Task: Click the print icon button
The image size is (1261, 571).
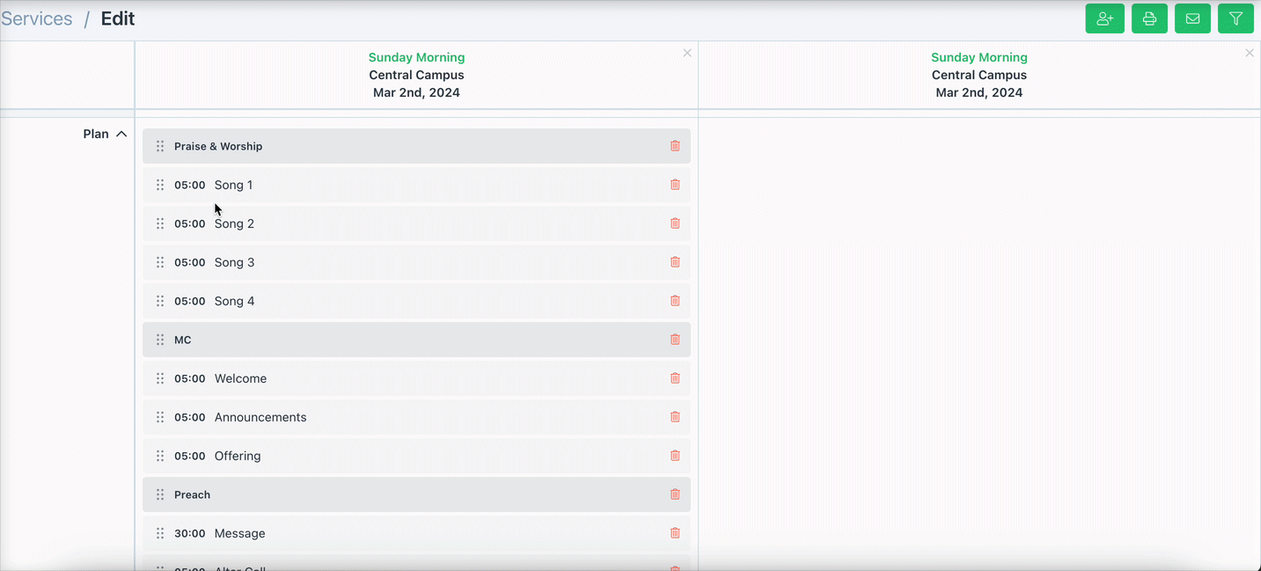Action: coord(1149,18)
